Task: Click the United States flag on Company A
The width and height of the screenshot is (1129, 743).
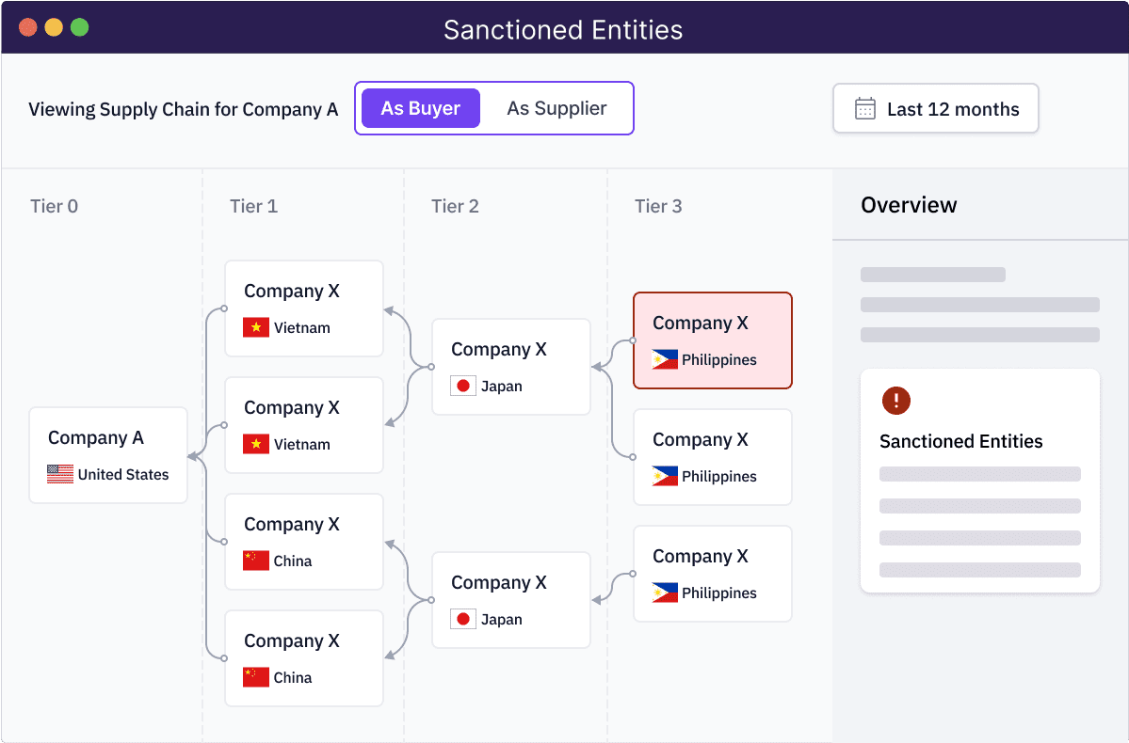Action: tap(59, 475)
